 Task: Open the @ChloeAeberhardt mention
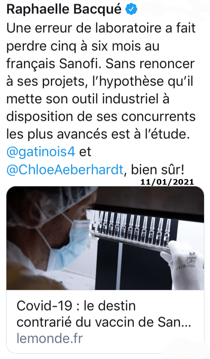(65, 170)
